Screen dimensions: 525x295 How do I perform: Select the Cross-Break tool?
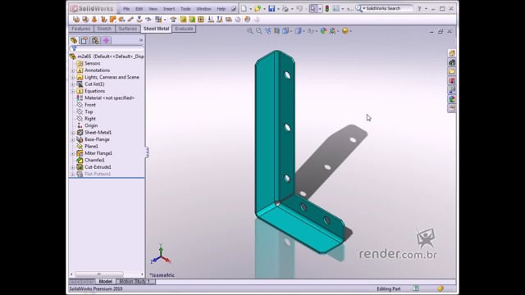coord(148,20)
